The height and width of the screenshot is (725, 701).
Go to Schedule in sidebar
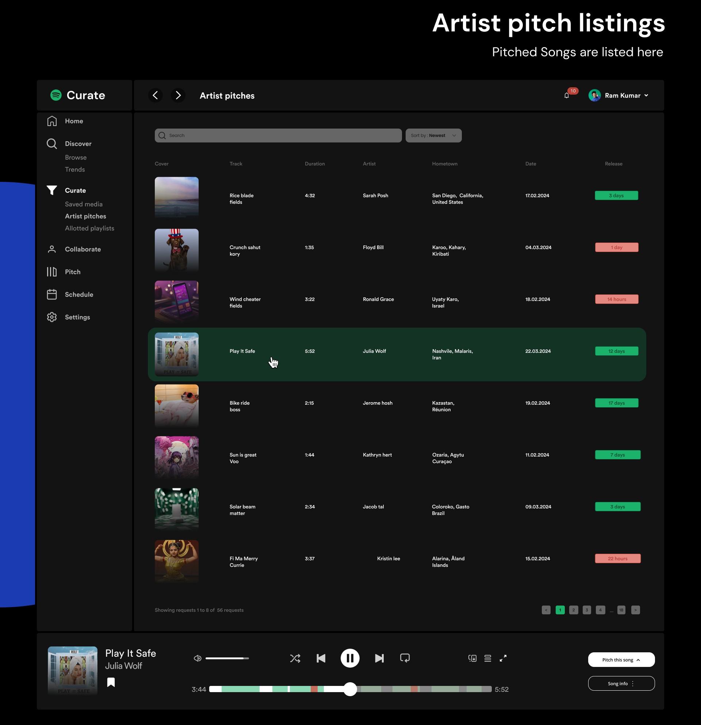79,294
